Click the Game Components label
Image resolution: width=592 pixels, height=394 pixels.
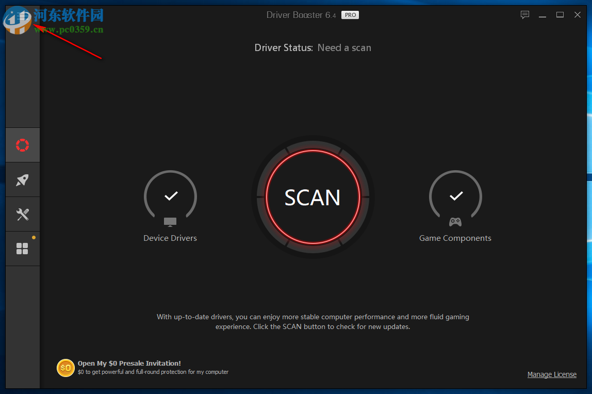click(455, 238)
